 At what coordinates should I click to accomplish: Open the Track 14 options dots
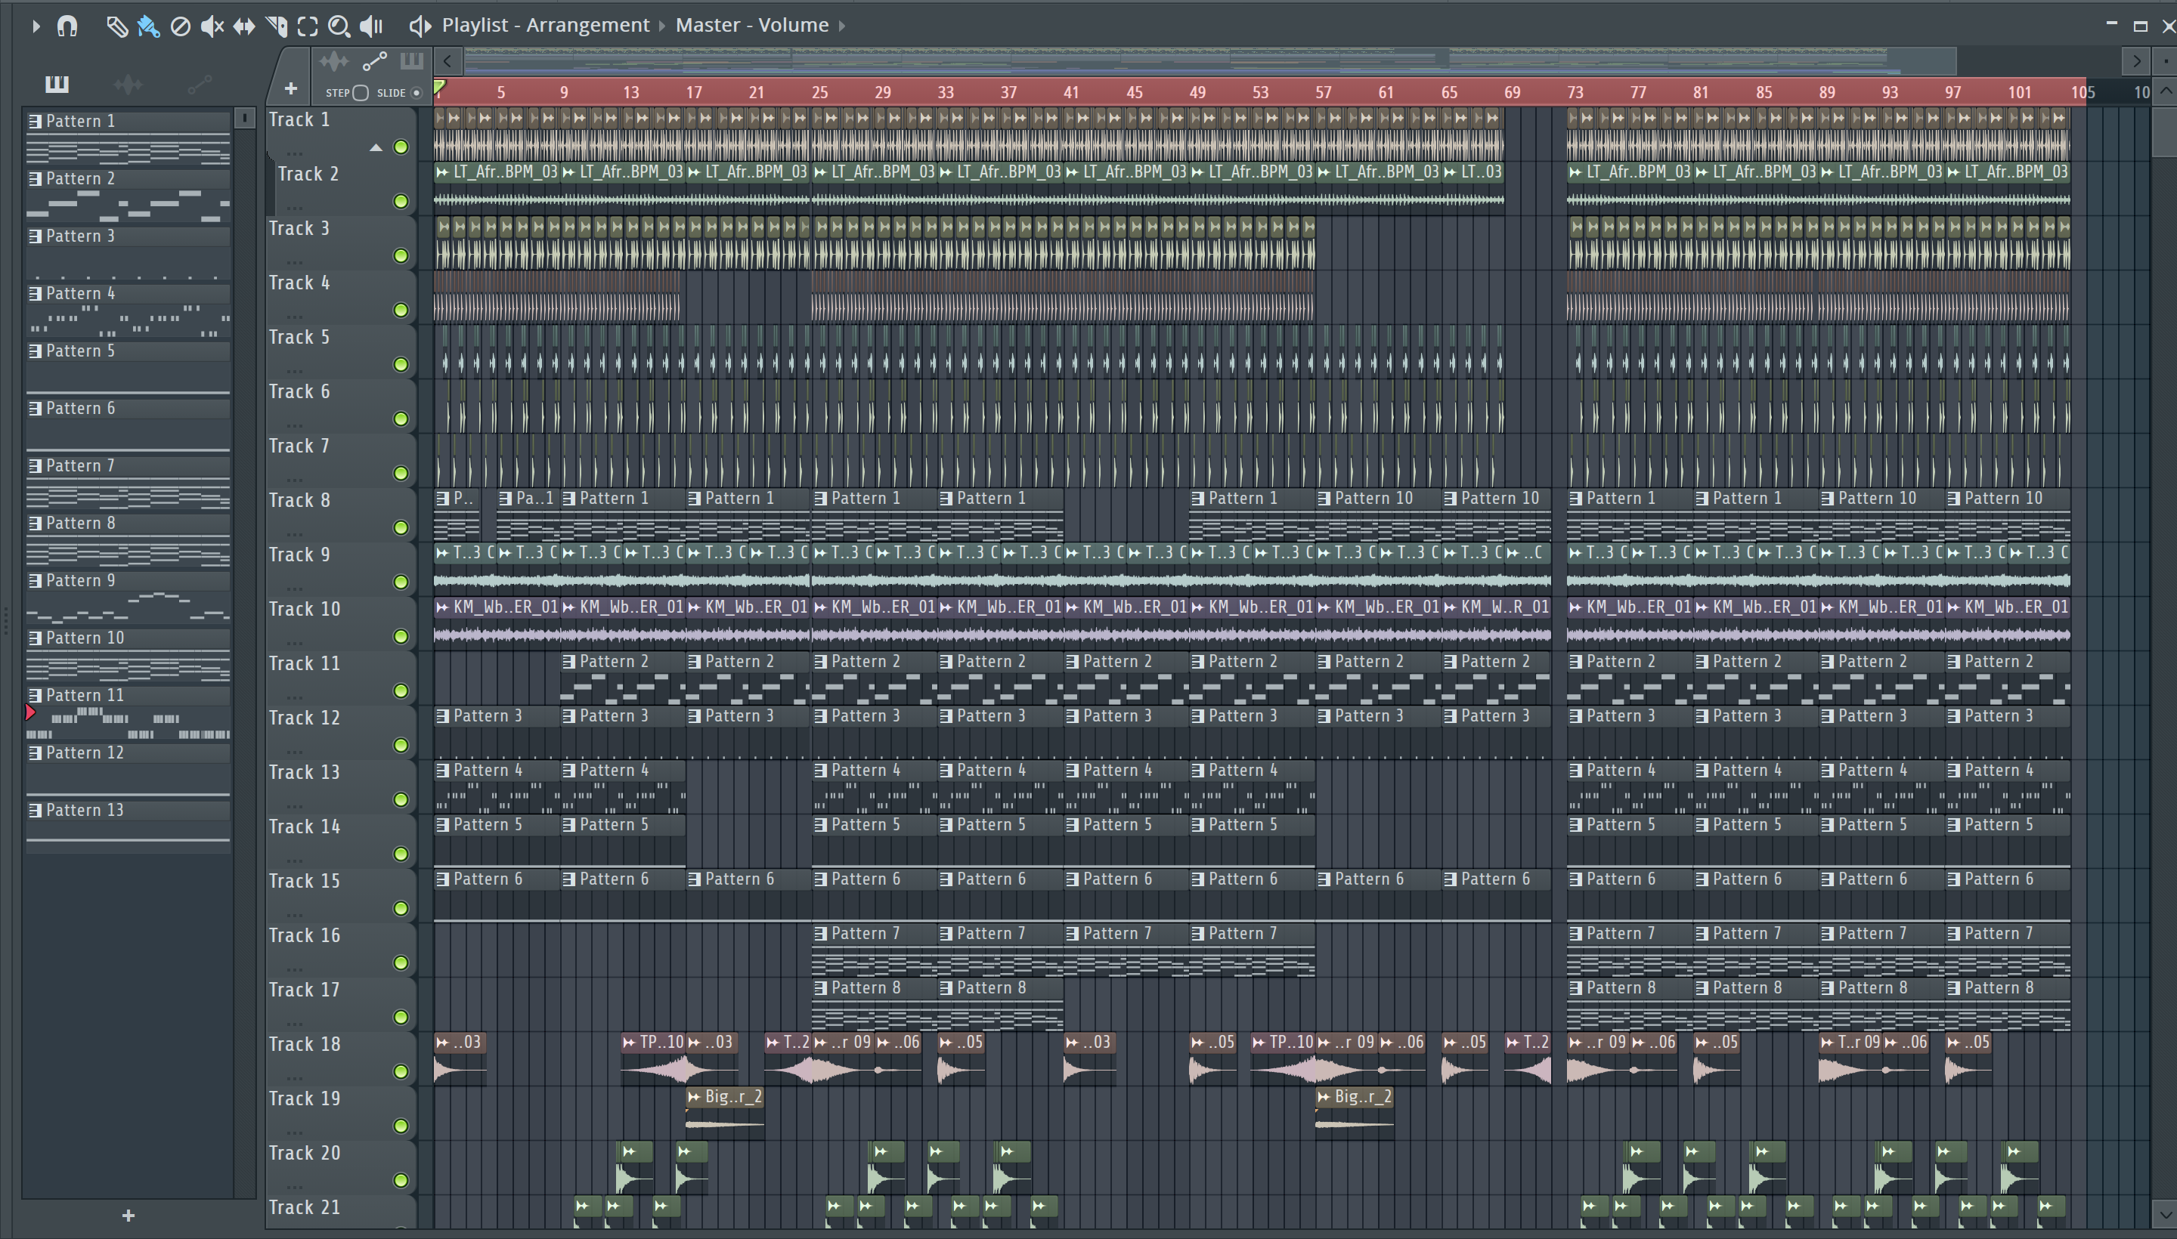point(295,860)
